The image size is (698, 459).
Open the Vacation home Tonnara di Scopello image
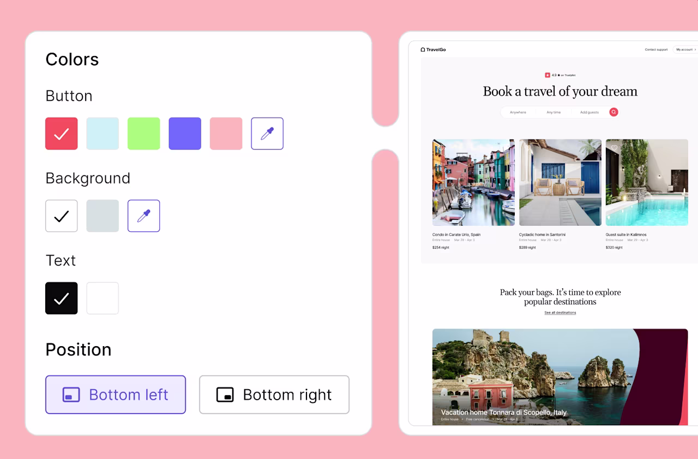pyautogui.click(x=560, y=377)
